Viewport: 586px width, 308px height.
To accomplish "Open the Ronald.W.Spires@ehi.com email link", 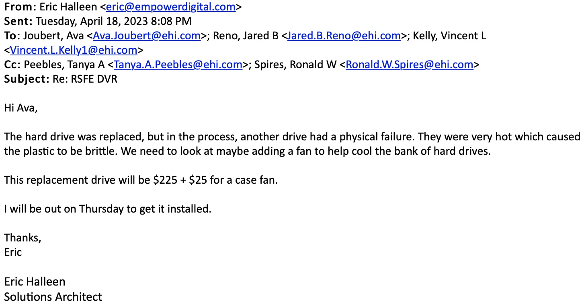I will click(409, 65).
